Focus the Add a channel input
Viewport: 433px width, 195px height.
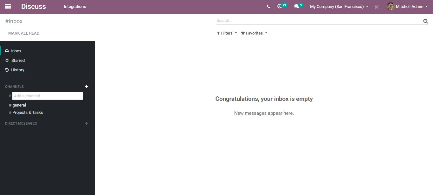click(48, 96)
